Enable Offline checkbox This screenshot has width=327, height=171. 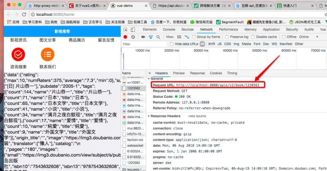point(284,37)
